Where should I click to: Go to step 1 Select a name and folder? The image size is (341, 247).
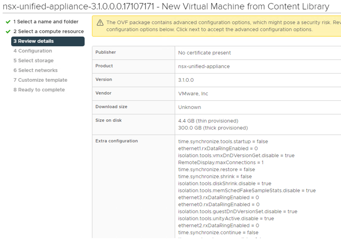(46, 22)
